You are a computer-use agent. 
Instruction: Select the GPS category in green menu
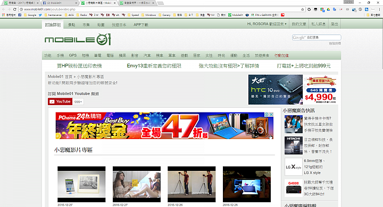73,55
